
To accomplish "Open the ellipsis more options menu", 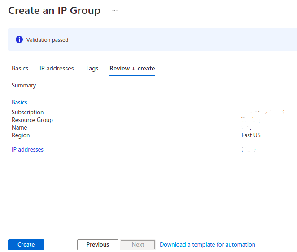I will tap(115, 10).
